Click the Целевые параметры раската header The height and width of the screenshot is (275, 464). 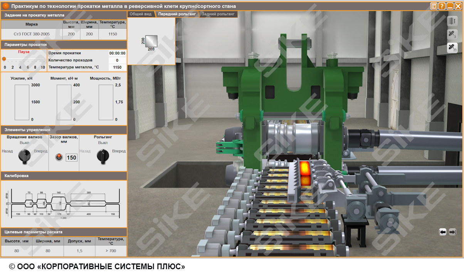click(64, 232)
